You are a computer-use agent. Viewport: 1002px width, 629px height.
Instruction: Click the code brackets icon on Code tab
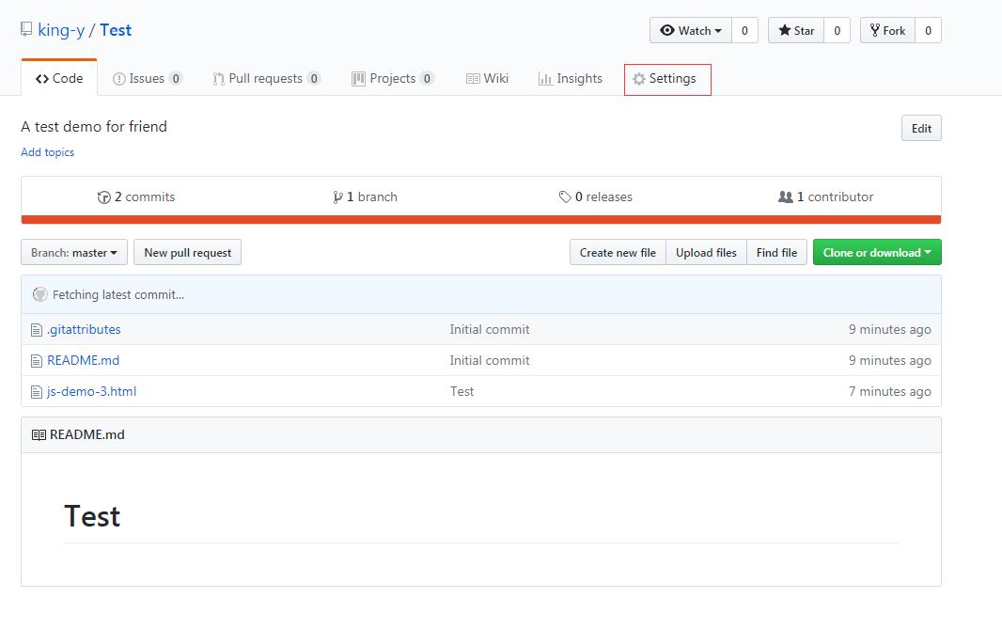pos(42,79)
